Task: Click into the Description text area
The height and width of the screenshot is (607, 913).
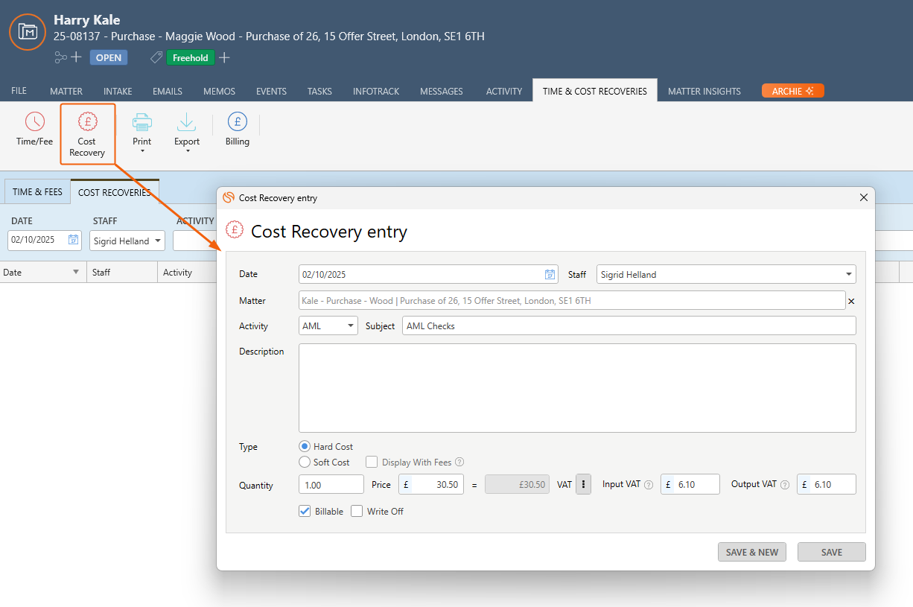Action: point(577,387)
